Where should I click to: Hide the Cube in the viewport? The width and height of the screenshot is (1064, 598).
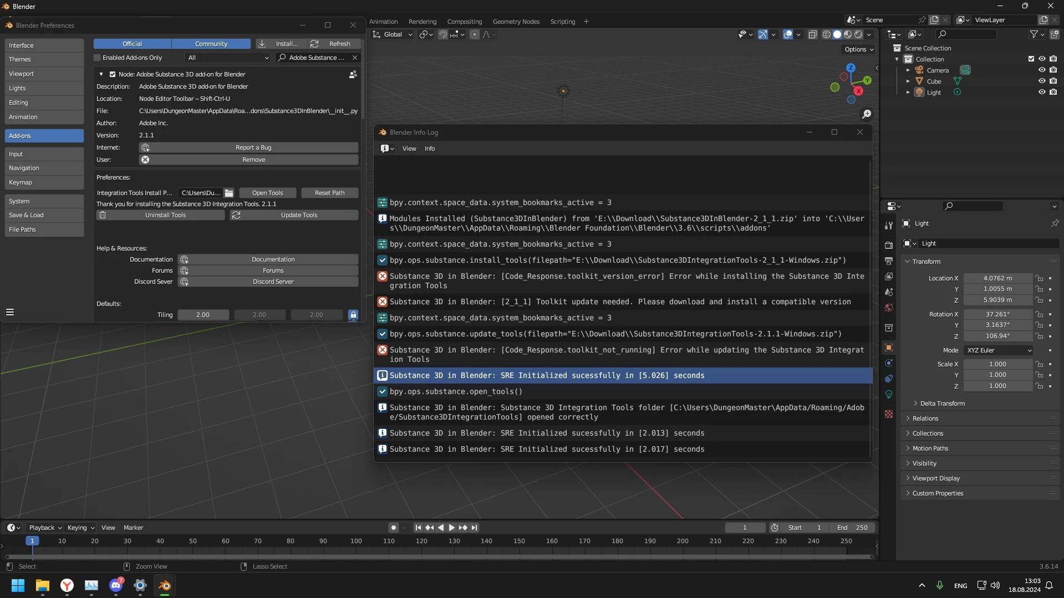1042,81
